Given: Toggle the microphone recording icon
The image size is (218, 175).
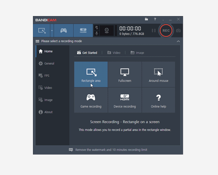Looking at the screenshot, I should pyautogui.click(x=96, y=33).
